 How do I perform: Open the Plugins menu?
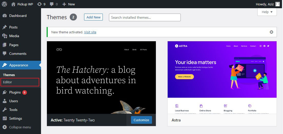coord(15,92)
